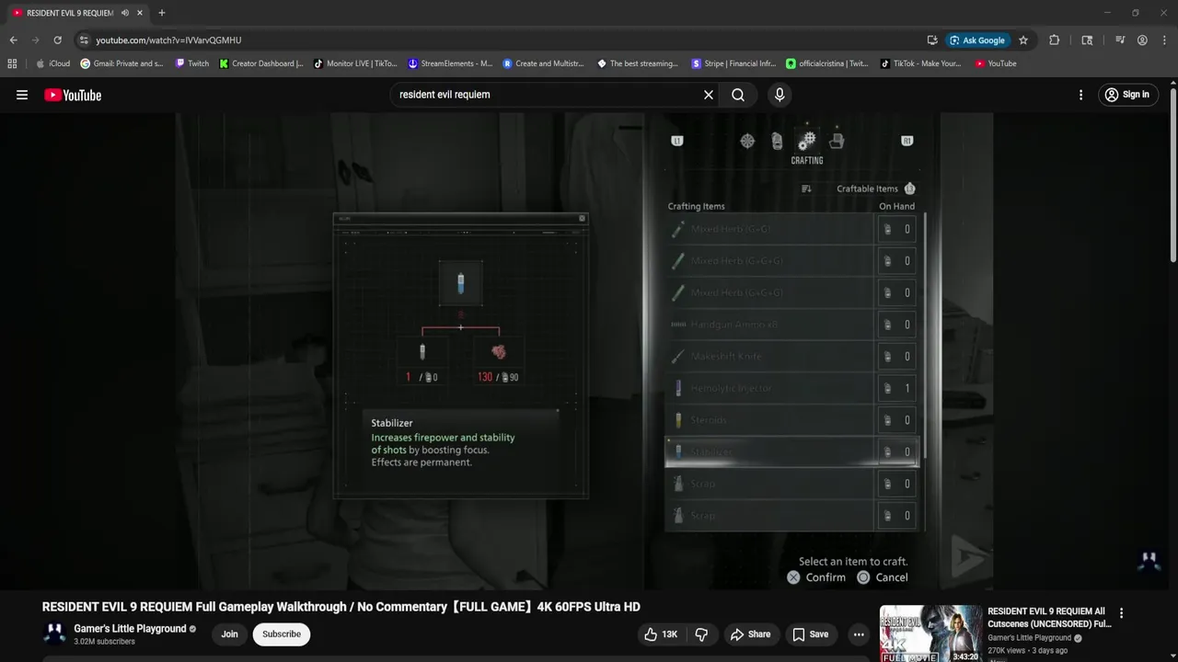Screen dimensions: 1178x662
Task: Open the YouTube bookmark in bookmarks bar
Action: (x=996, y=63)
